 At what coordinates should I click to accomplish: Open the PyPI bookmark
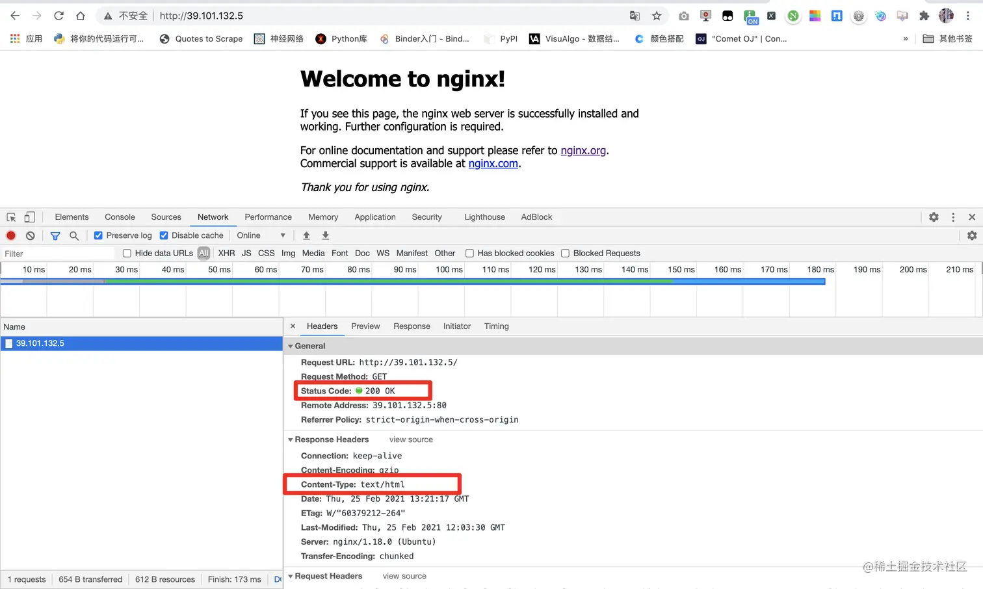click(x=501, y=39)
